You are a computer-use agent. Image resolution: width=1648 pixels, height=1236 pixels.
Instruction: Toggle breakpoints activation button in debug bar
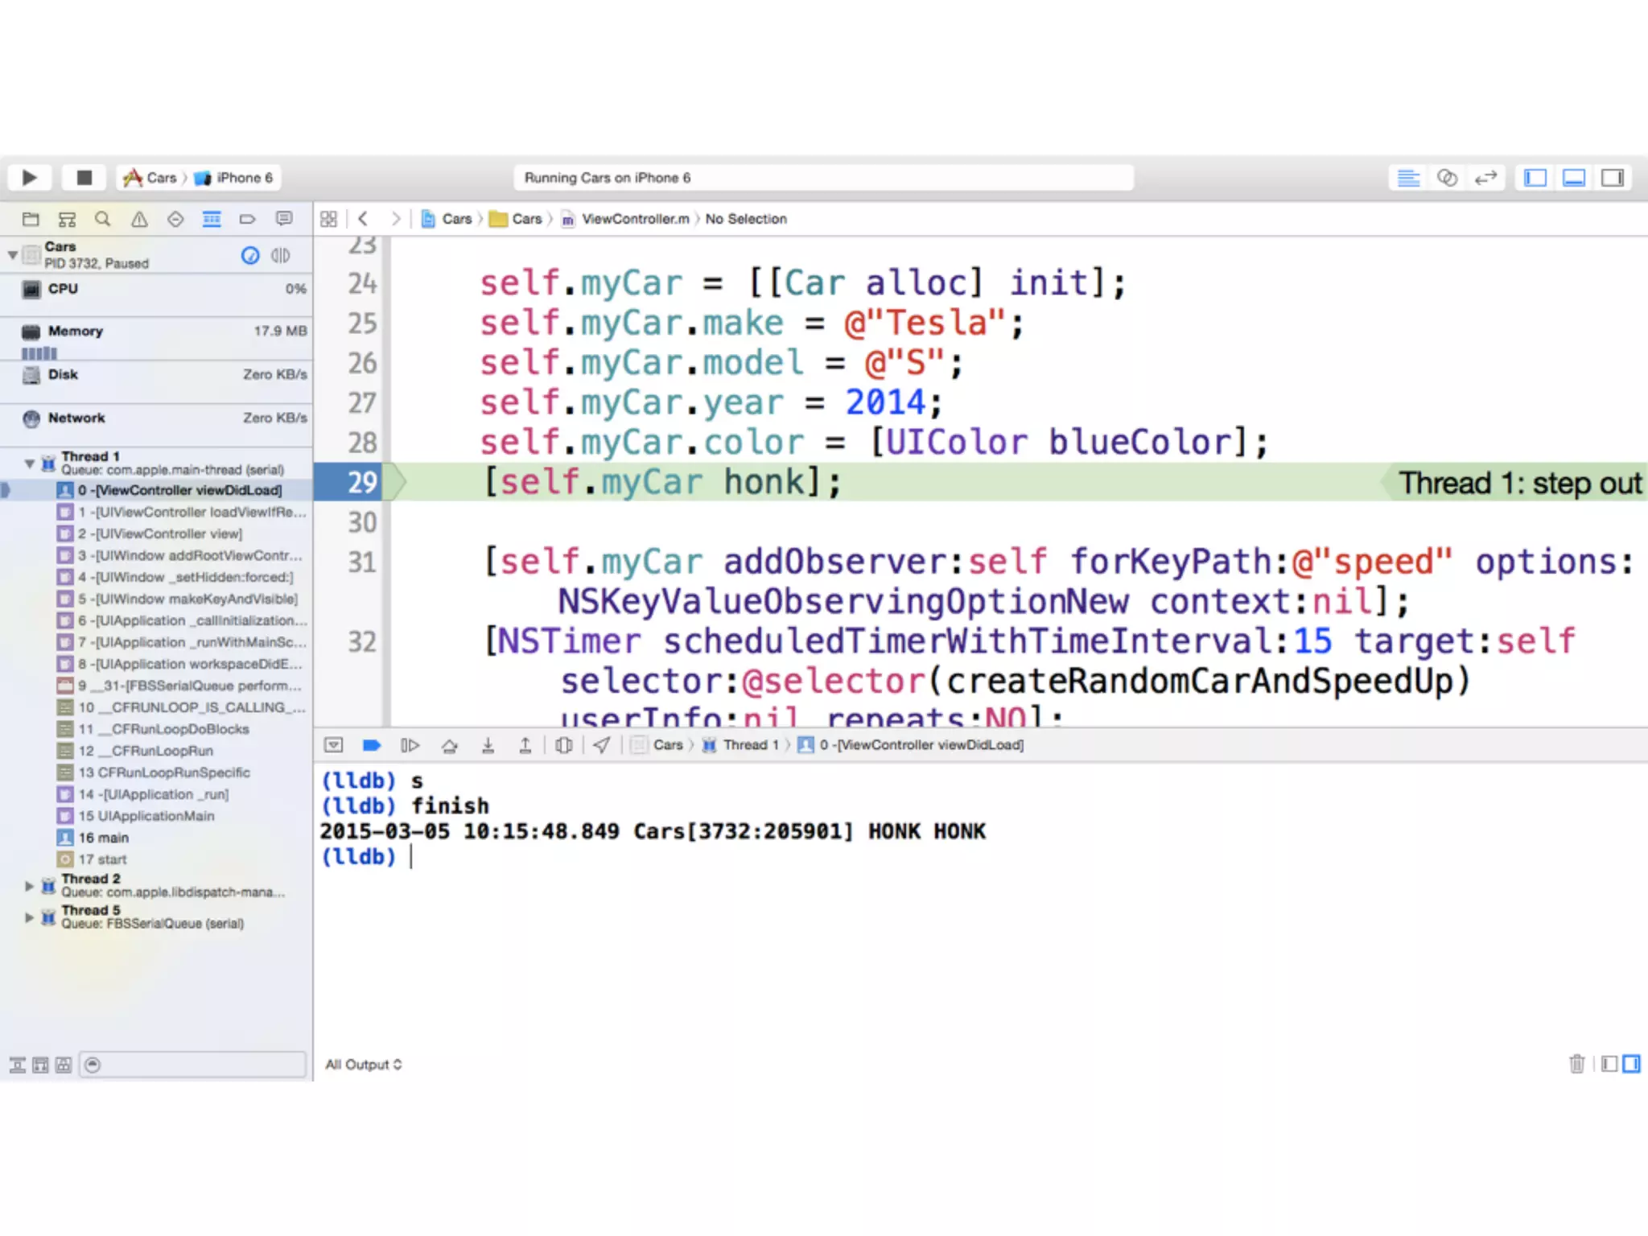pos(371,745)
